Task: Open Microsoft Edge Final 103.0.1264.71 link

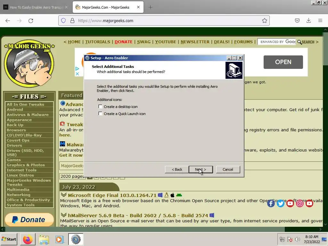Action: tap(112, 195)
